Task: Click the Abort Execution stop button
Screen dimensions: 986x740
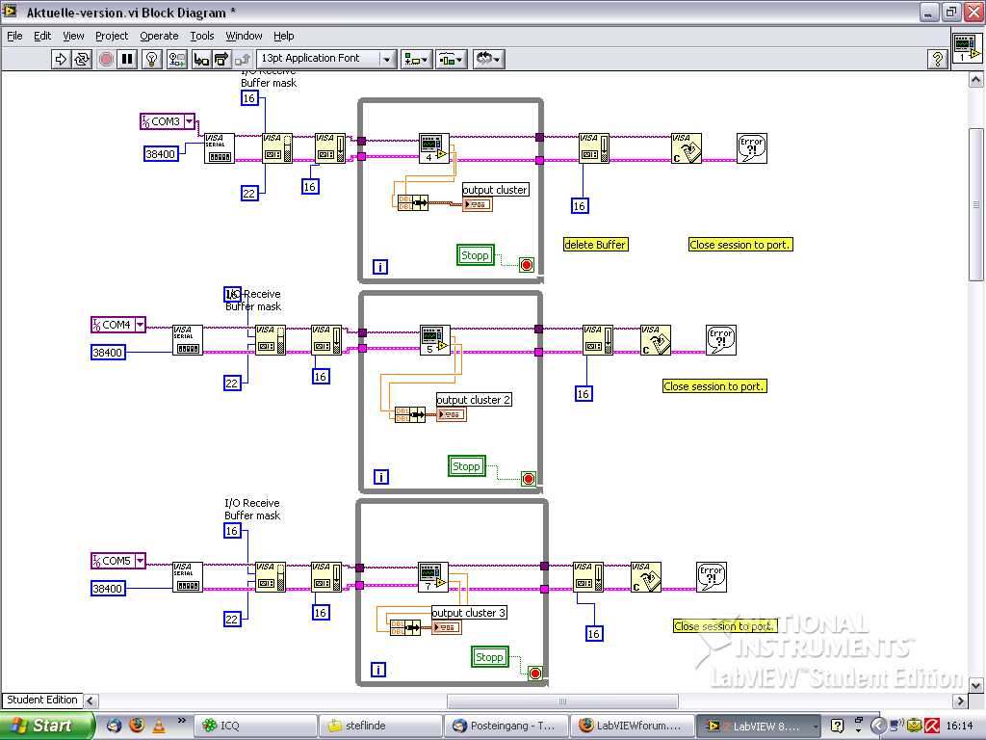Action: [x=106, y=59]
